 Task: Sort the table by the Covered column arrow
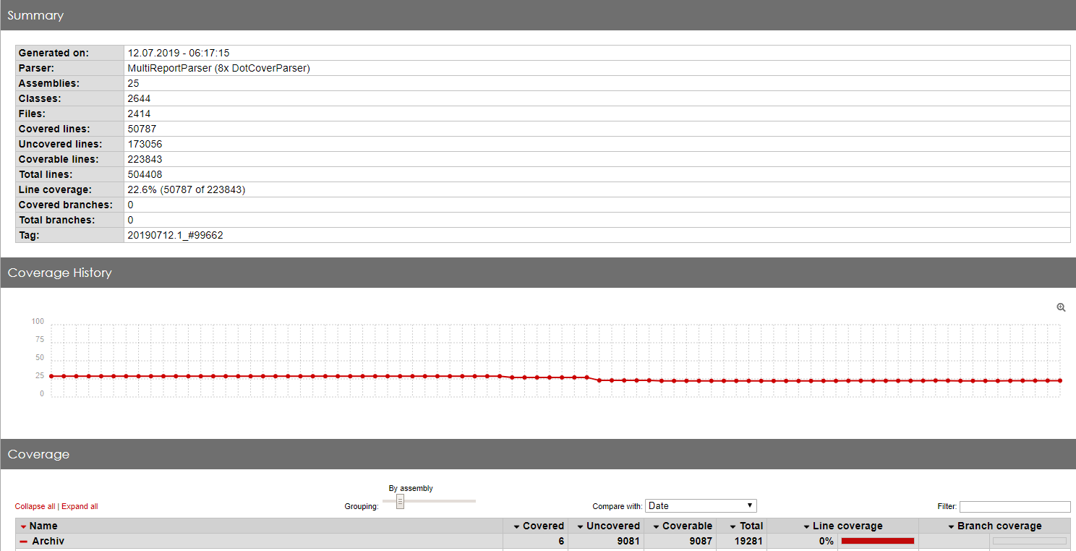point(518,526)
